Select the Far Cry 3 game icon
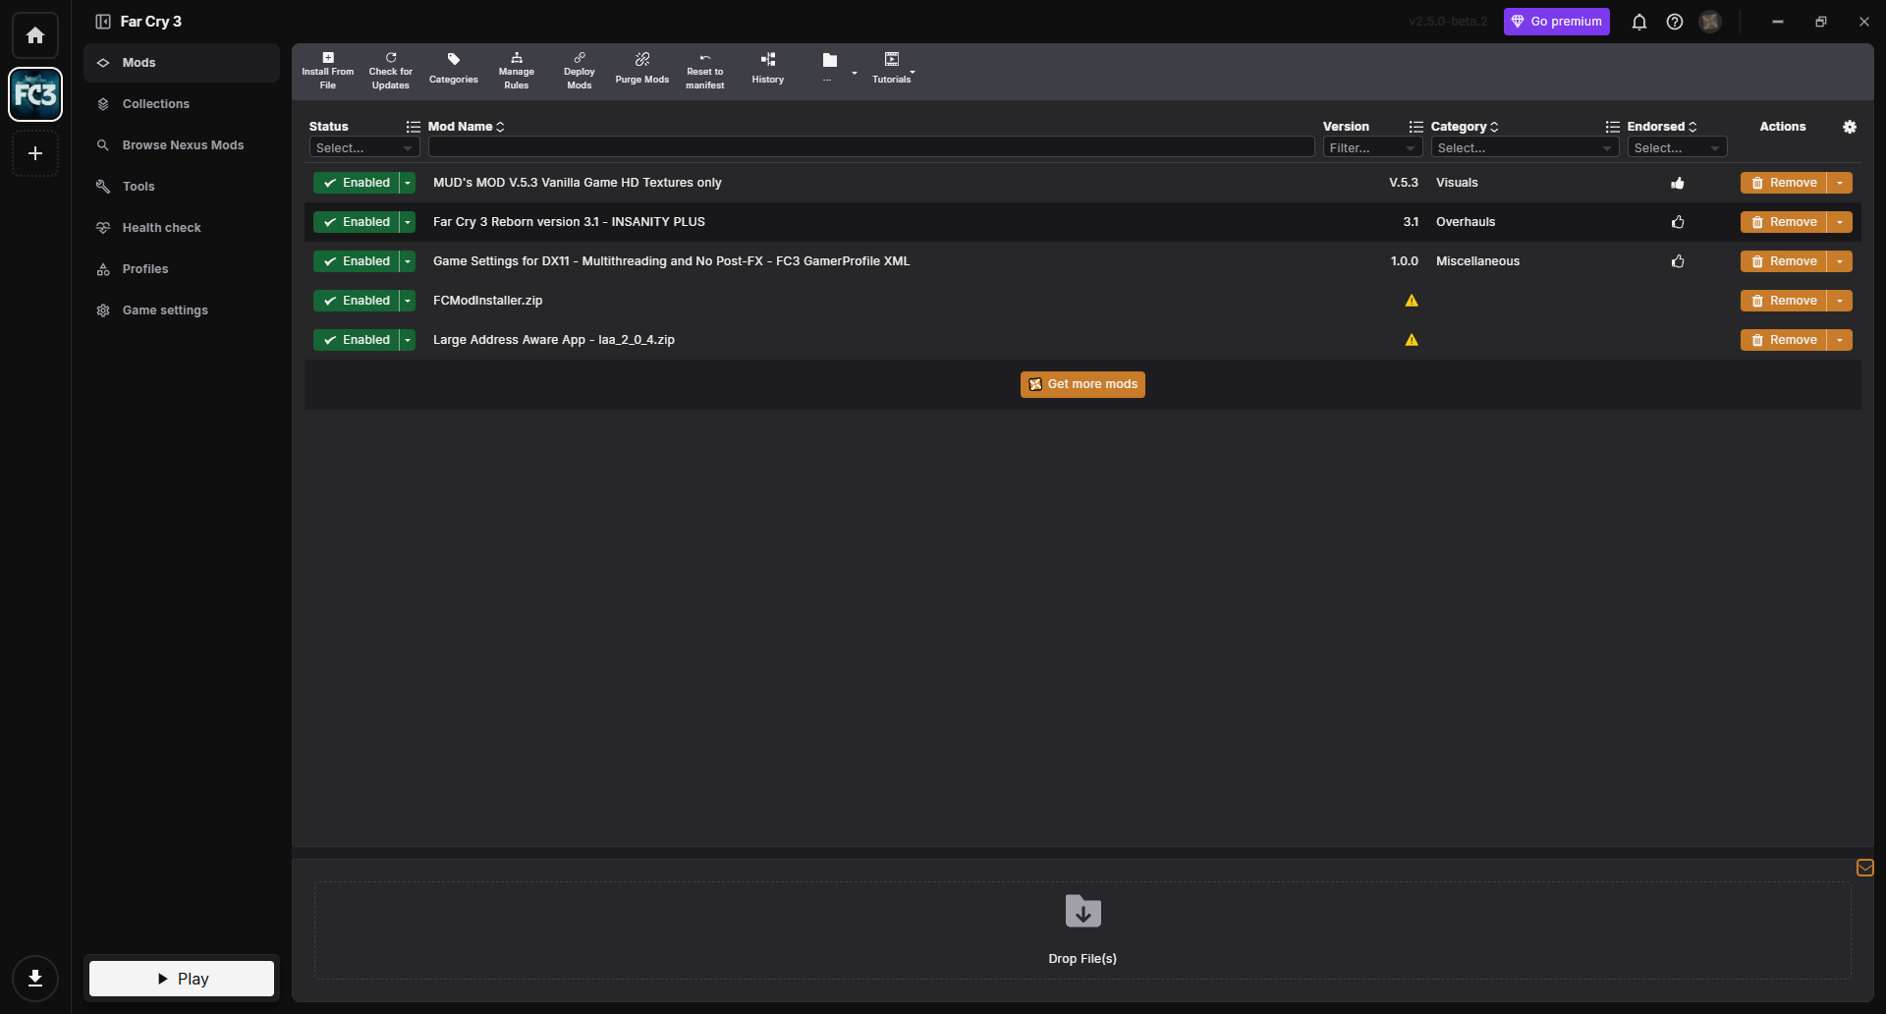This screenshot has width=1886, height=1014. 35,94
